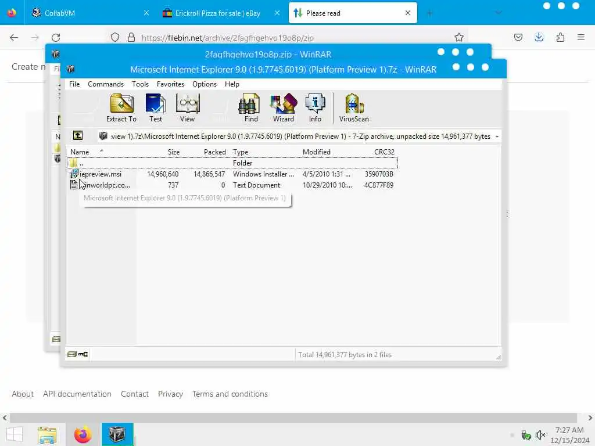Open the Commands menu

pyautogui.click(x=106, y=84)
